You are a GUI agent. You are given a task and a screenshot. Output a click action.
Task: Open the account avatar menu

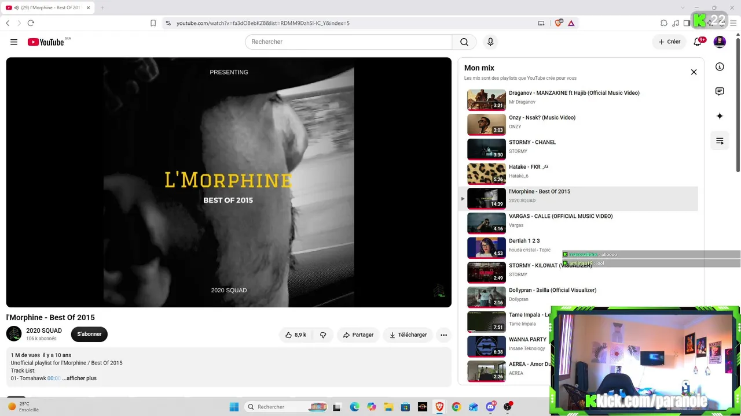(720, 42)
